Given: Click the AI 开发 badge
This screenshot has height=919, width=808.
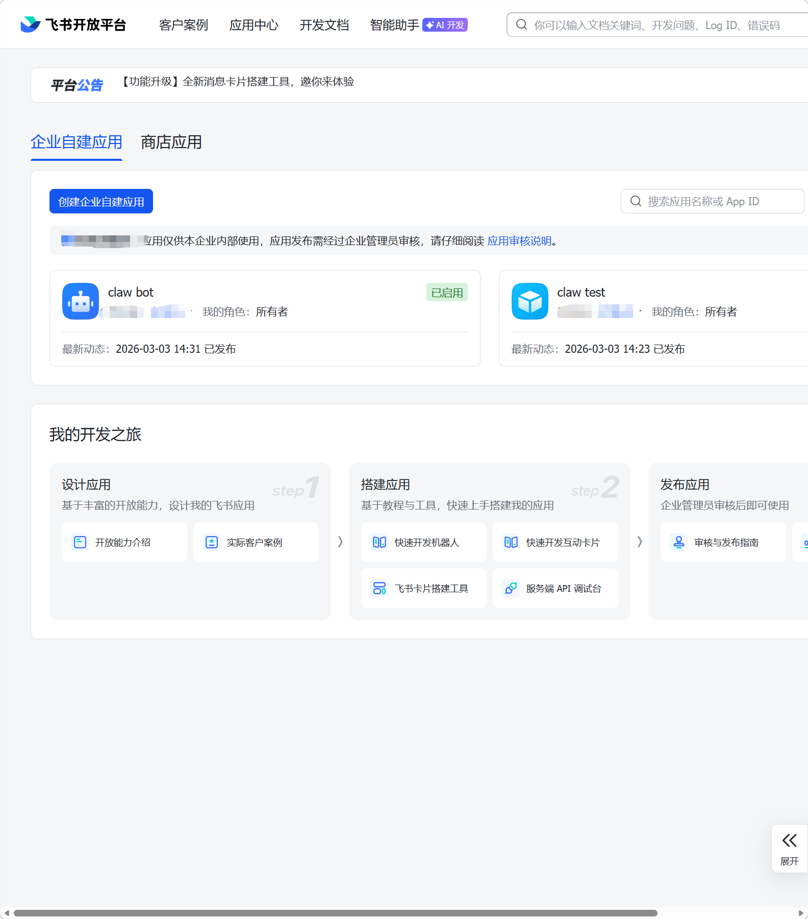Looking at the screenshot, I should (x=445, y=25).
